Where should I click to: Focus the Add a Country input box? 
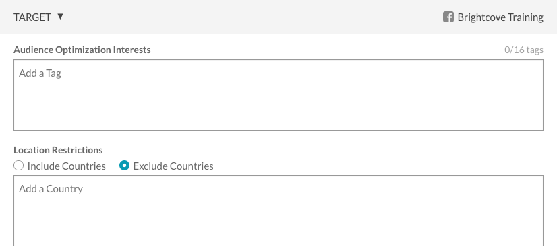click(278, 211)
